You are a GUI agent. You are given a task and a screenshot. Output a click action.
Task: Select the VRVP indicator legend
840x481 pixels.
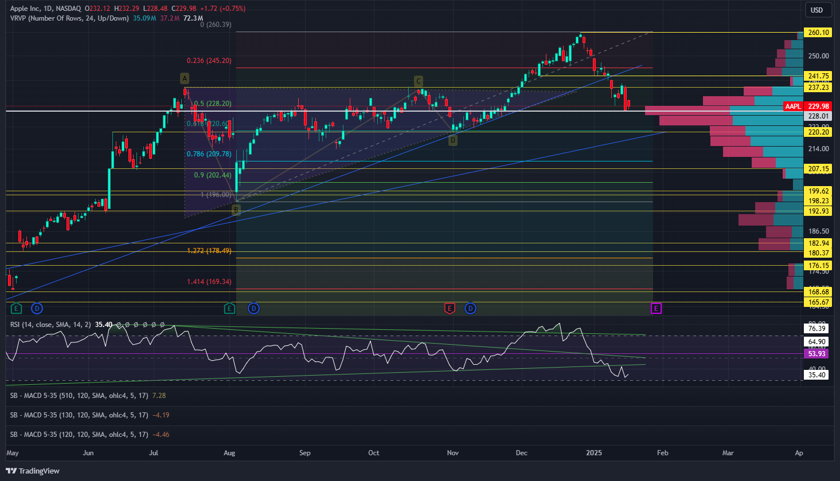point(69,18)
